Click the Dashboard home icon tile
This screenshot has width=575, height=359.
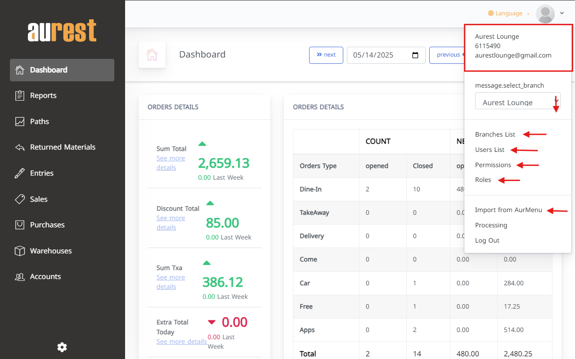152,55
